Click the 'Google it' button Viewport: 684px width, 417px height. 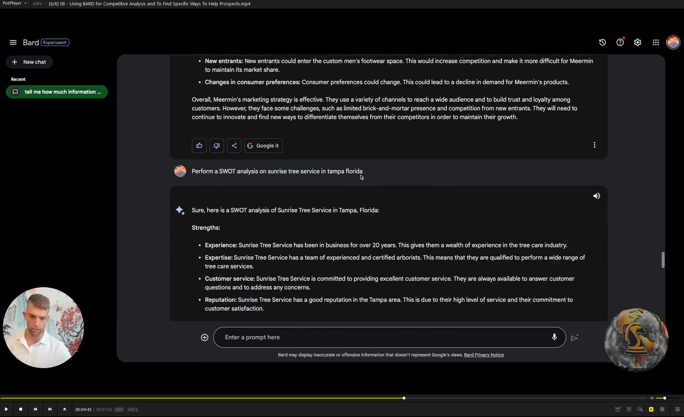263,146
